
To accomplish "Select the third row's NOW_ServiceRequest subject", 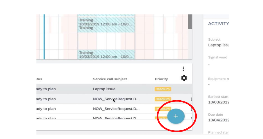I will click(116, 109).
